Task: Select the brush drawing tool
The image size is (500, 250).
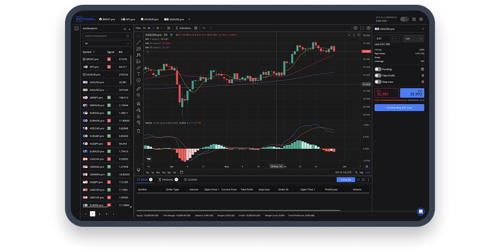Action: pyautogui.click(x=139, y=67)
